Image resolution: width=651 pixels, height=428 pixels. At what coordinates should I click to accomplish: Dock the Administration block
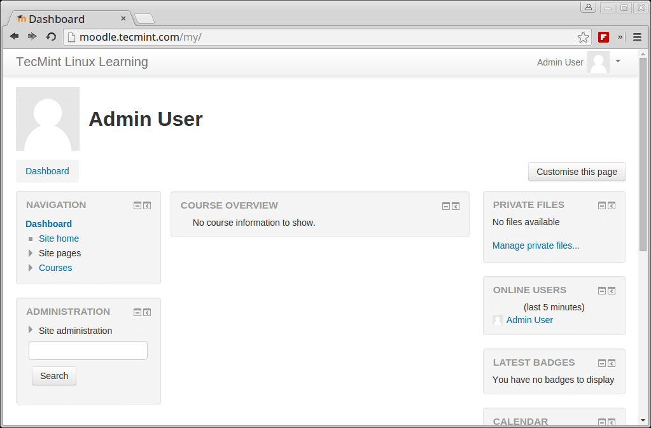pos(147,312)
